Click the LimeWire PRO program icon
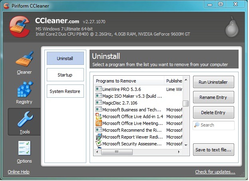The width and height of the screenshot is (249, 181). 98,89
